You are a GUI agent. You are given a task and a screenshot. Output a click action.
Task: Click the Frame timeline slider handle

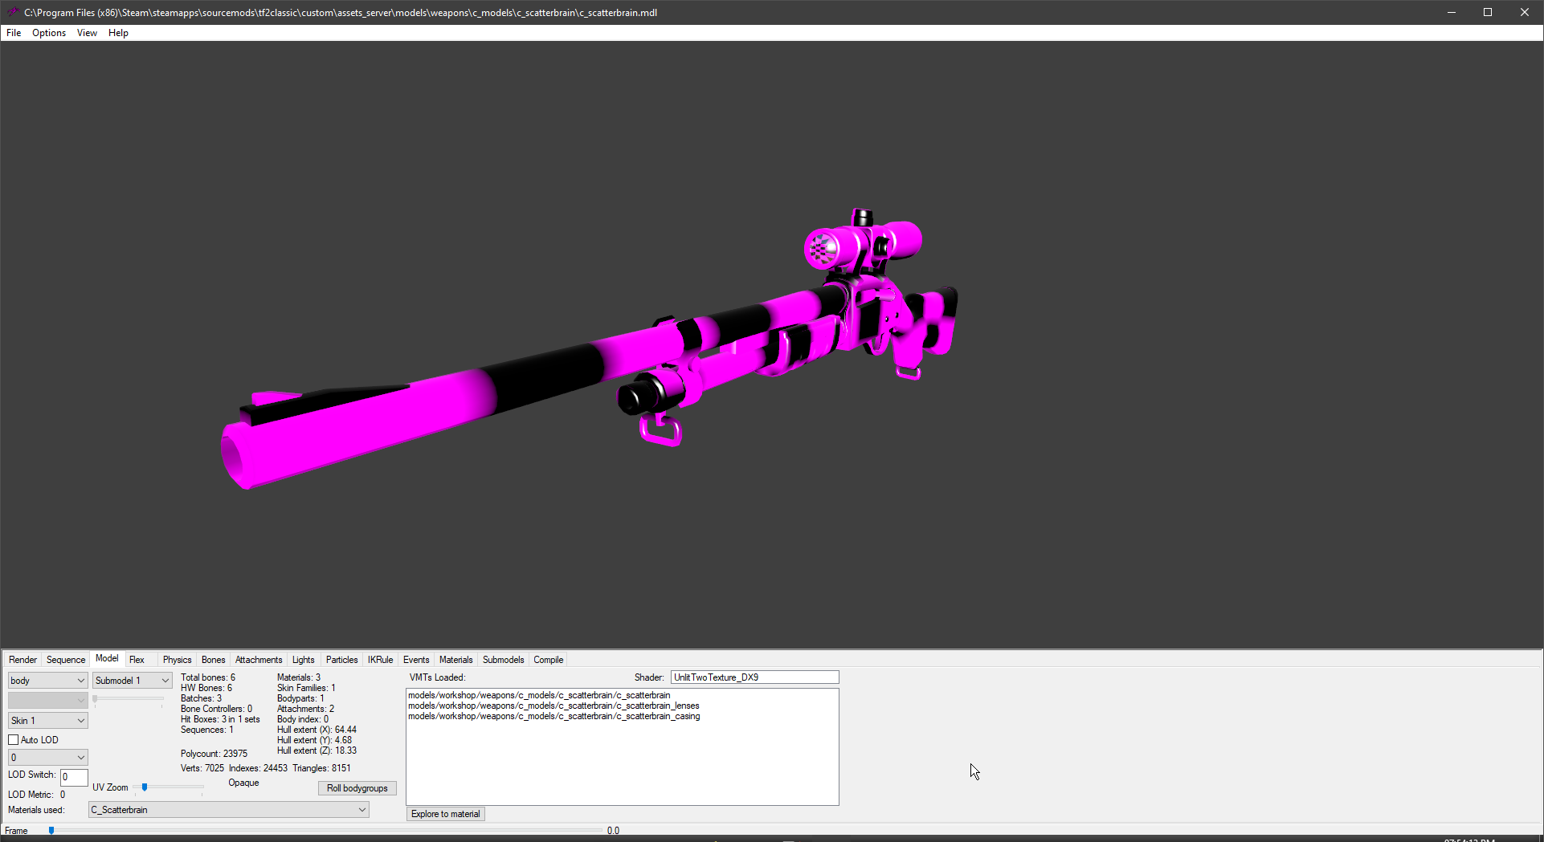coord(51,831)
